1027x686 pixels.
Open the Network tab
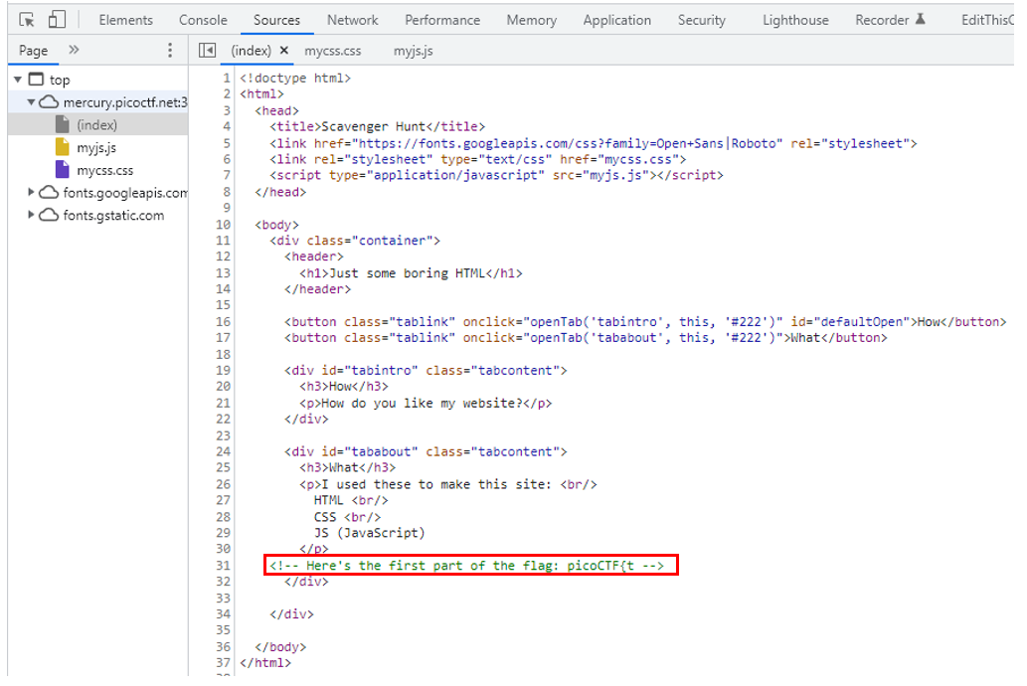pyautogui.click(x=352, y=20)
